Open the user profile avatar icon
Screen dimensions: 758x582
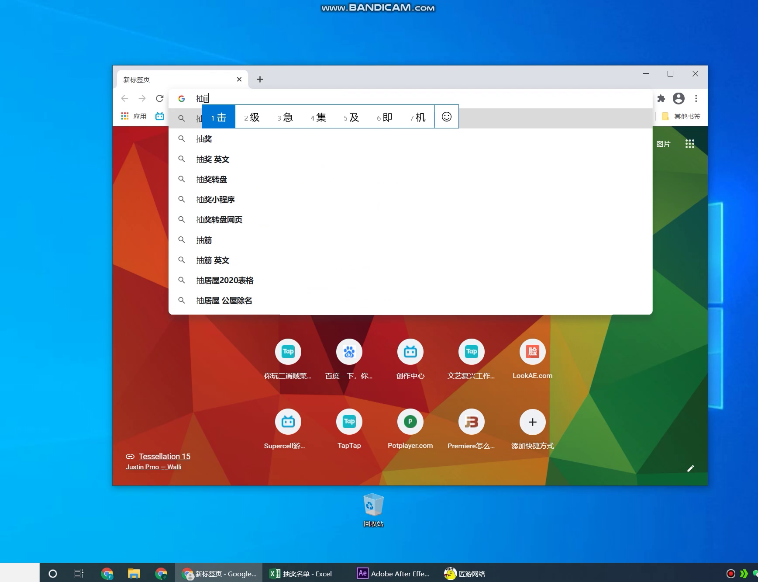pos(679,98)
